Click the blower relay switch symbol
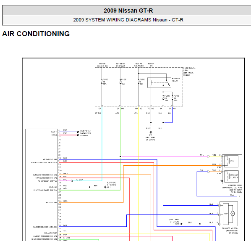Viewport: 251px width, 241px height. tap(168, 82)
